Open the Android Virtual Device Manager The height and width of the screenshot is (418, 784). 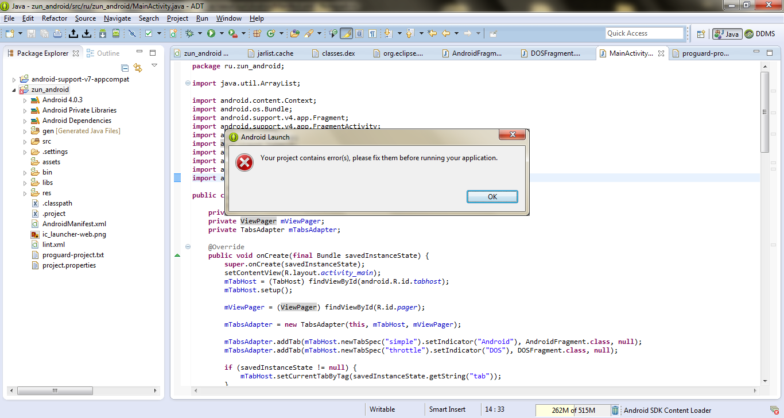tap(116, 34)
